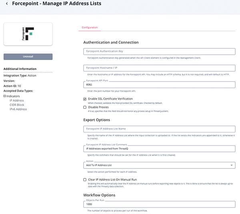
Task: Select IPv6 Address indicator type
Action: [18, 109]
